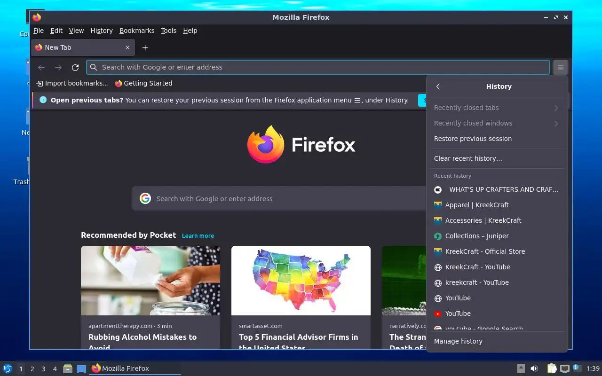Switch to virtual desktop 2
The image size is (602, 376).
point(32,369)
